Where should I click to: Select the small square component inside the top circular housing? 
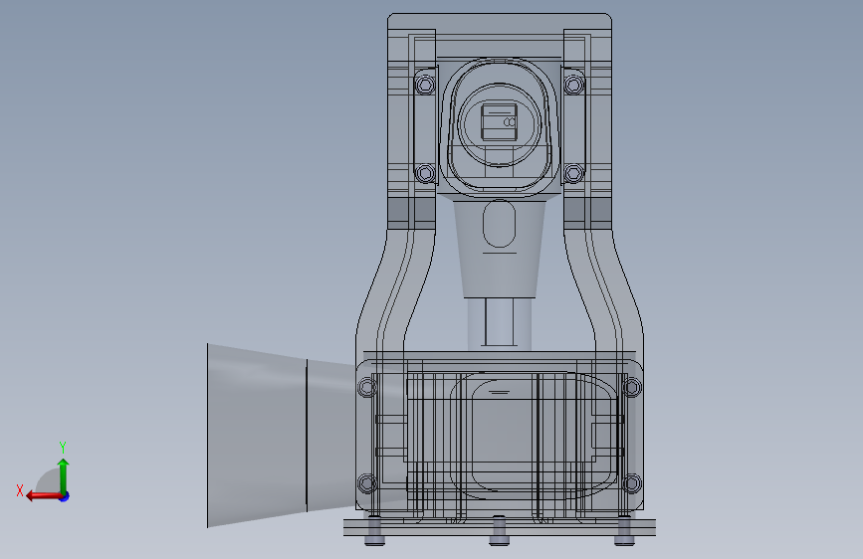[500, 122]
